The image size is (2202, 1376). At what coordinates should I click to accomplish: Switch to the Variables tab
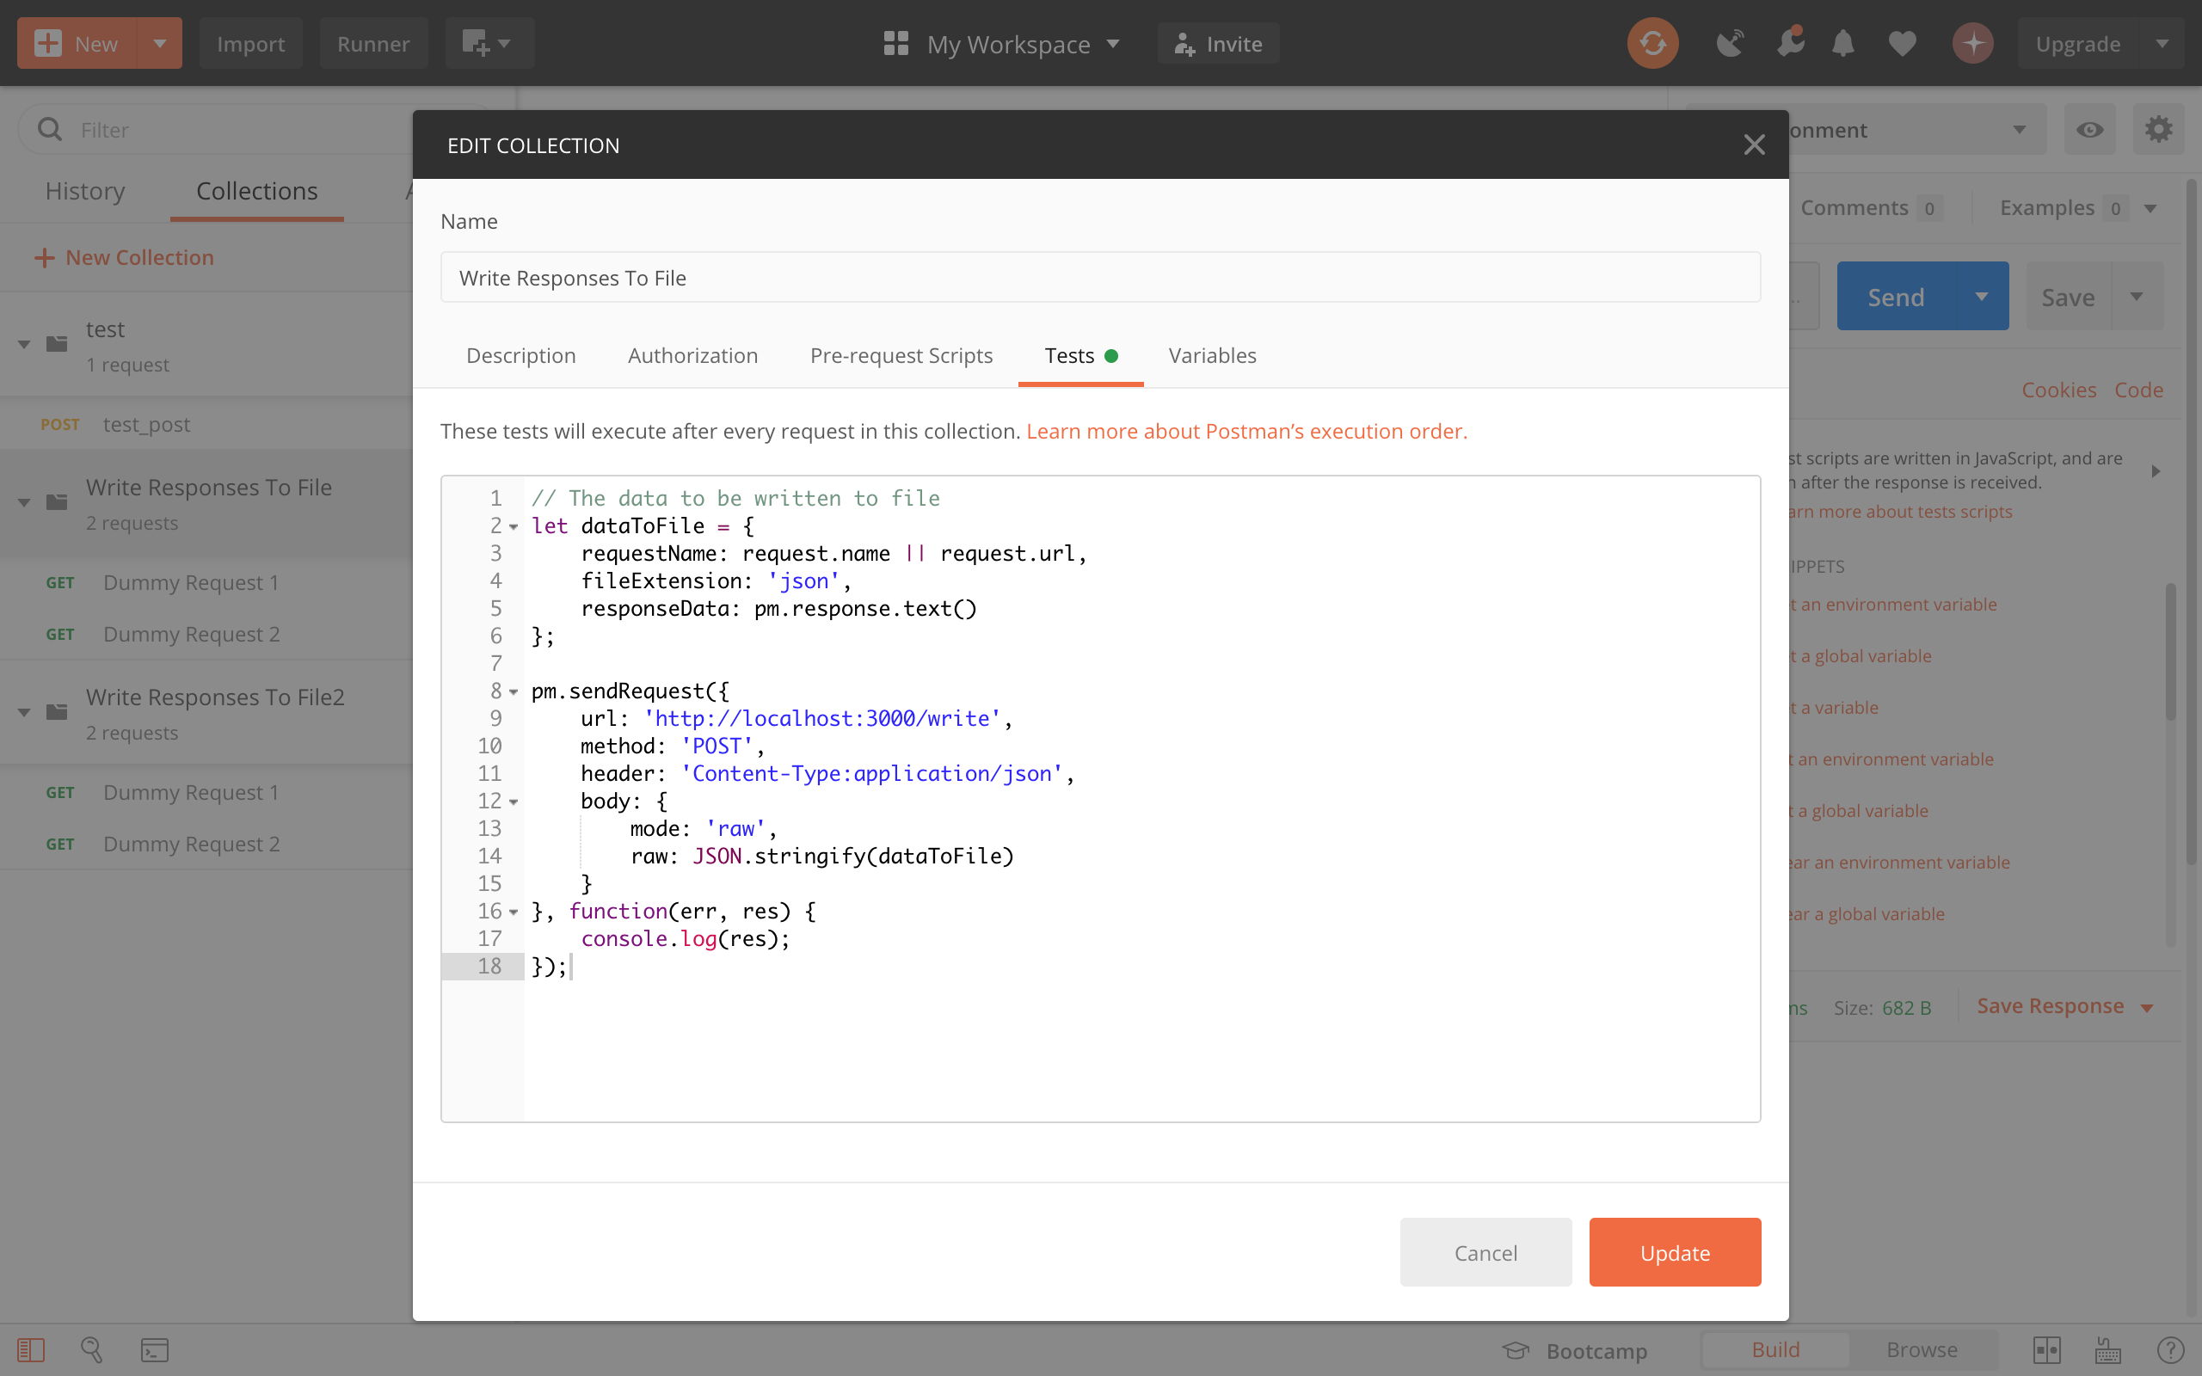point(1212,356)
